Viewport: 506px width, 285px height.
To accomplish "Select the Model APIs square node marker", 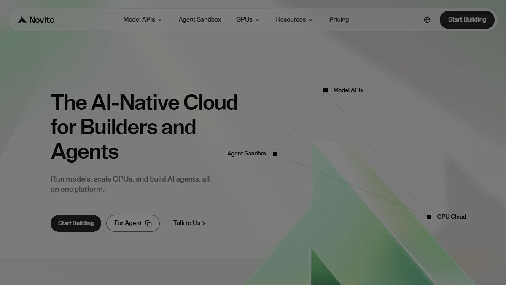I will click(326, 90).
